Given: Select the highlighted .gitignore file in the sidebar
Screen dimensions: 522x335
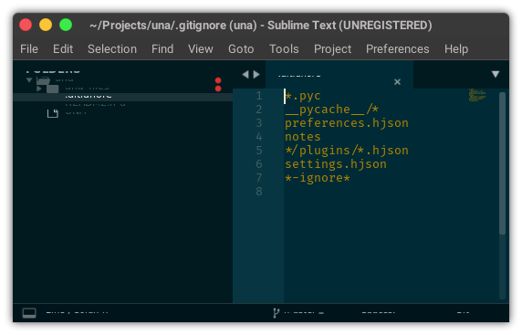Looking at the screenshot, I should (x=122, y=97).
